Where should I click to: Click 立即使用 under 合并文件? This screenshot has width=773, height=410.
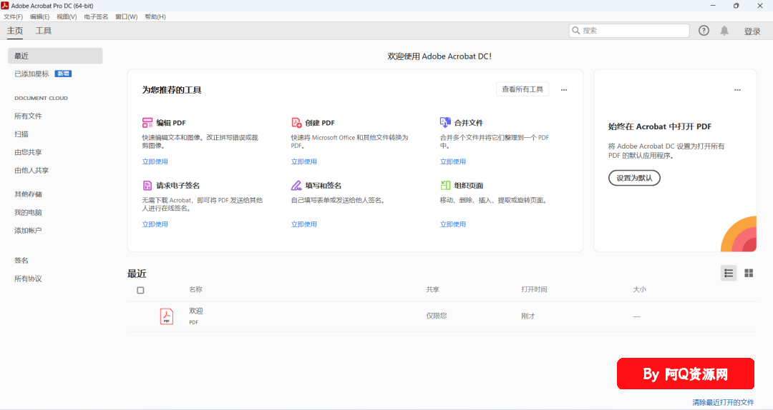[x=453, y=161]
